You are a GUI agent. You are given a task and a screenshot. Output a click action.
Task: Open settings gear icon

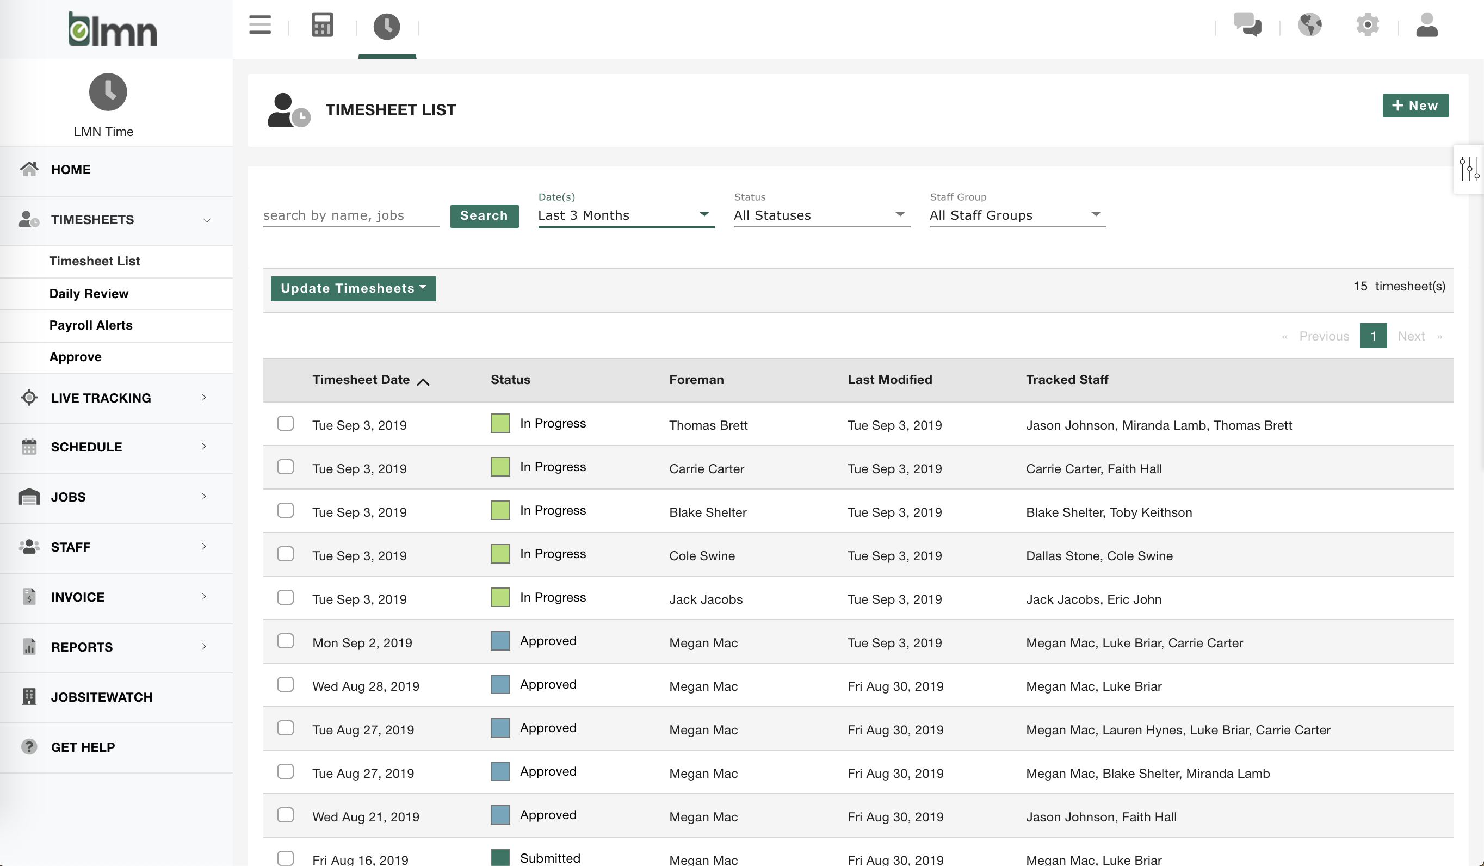pyautogui.click(x=1367, y=24)
